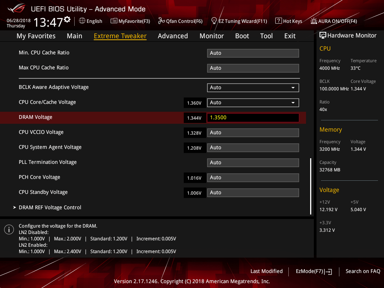Click the Last Modified button

pos(267,271)
